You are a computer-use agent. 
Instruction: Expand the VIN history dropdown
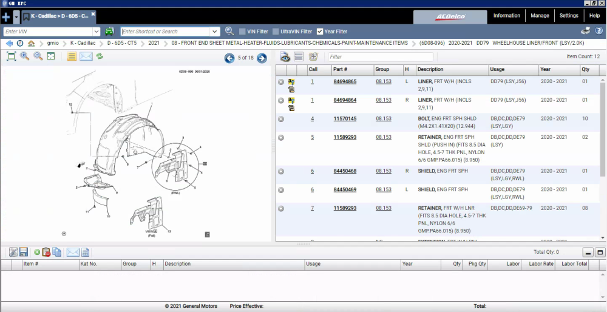pyautogui.click(x=97, y=32)
